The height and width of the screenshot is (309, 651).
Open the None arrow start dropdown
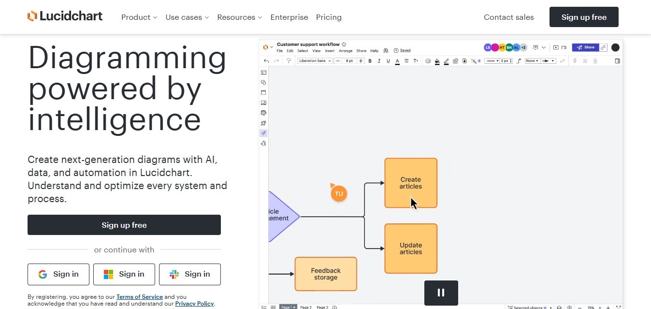[x=532, y=61]
